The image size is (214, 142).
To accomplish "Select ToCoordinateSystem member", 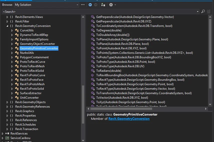I will point(134,26).
